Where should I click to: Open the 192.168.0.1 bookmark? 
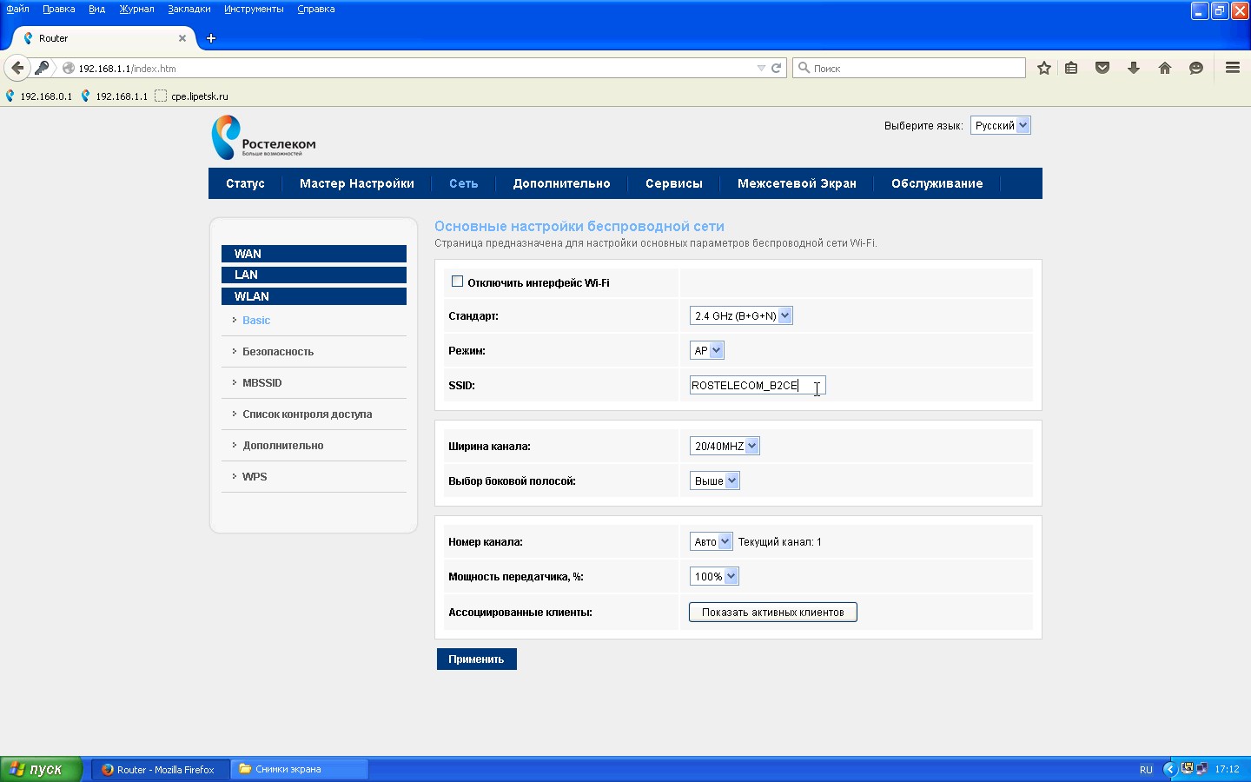pyautogui.click(x=39, y=96)
